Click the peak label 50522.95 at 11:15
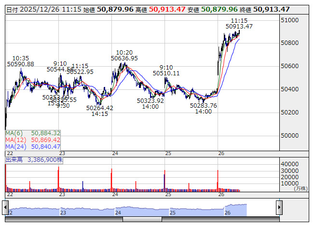 (80, 72)
